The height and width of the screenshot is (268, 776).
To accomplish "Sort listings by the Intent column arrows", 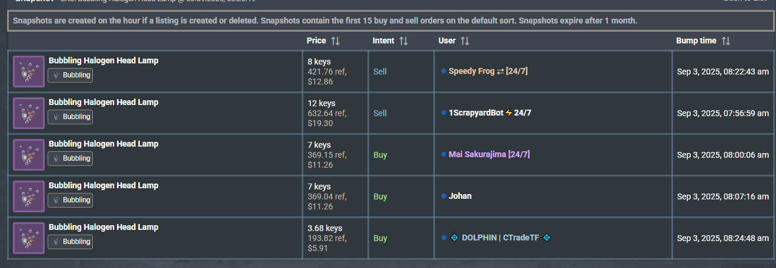I will 404,41.
